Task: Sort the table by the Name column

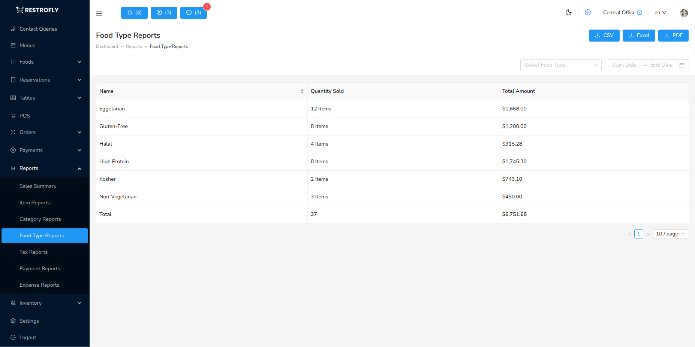Action: [302, 91]
